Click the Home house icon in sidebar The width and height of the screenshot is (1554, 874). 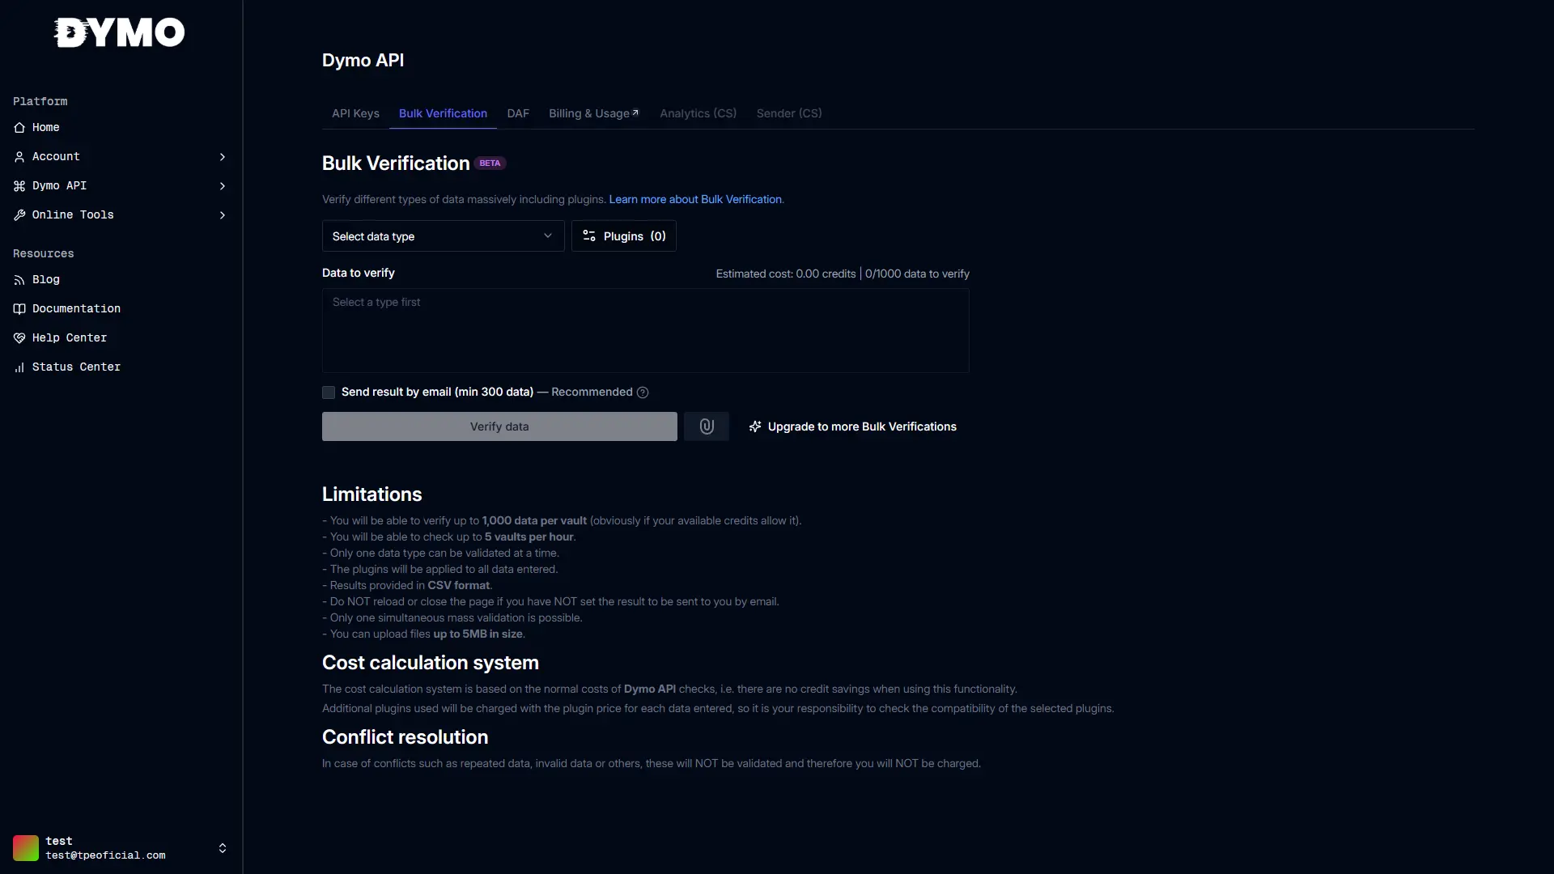[x=19, y=128]
